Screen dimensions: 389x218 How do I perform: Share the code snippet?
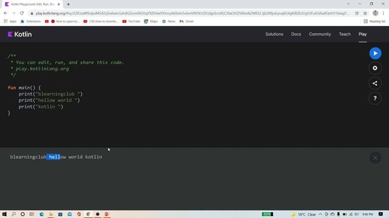[x=375, y=84]
